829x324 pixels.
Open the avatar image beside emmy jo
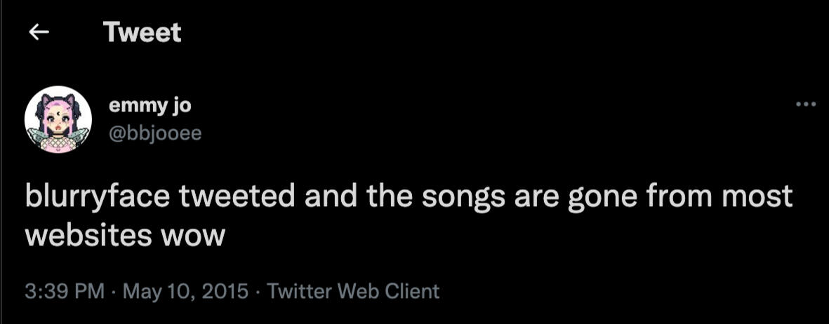coord(58,119)
